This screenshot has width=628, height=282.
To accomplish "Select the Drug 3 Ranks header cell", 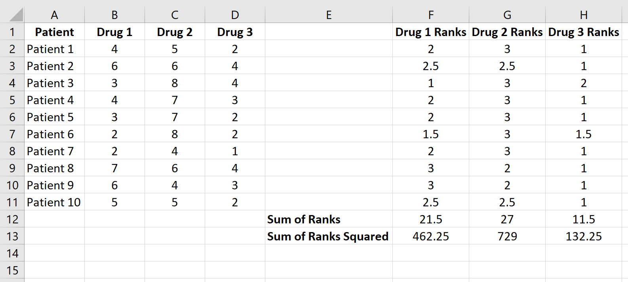I will (x=583, y=32).
